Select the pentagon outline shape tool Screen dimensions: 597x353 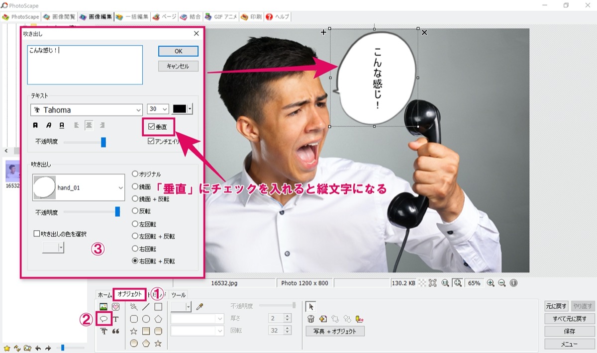pos(158,319)
